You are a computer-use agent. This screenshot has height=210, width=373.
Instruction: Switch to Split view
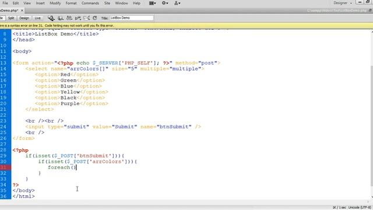(x=11, y=18)
